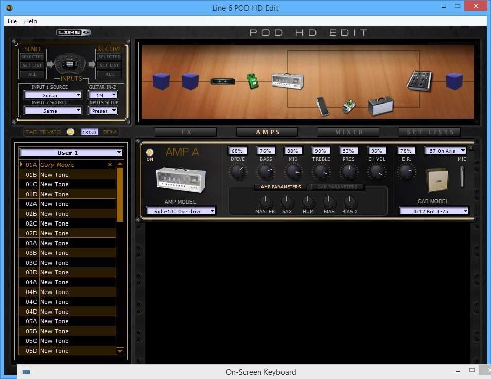Open the User 1 set list dropdown

point(71,152)
